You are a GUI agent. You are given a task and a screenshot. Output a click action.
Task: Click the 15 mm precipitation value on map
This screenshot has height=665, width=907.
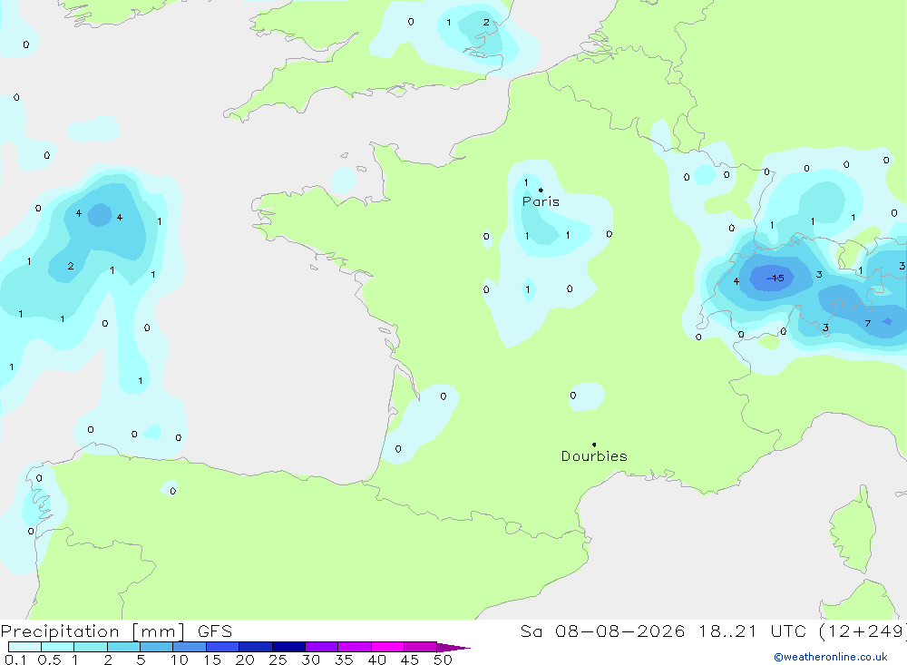click(x=778, y=279)
